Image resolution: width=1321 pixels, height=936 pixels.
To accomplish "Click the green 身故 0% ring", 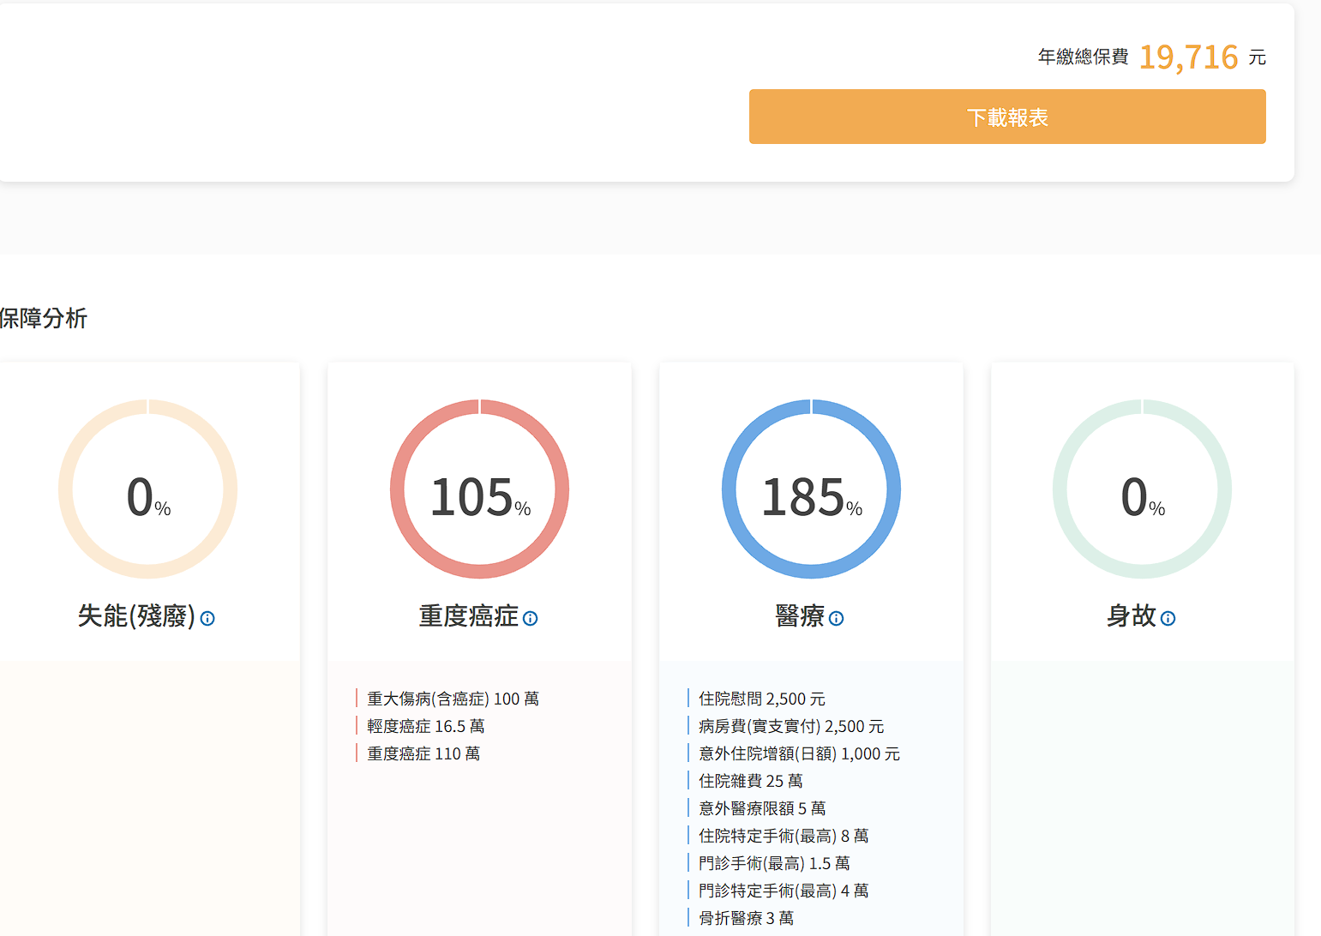I will pyautogui.click(x=1142, y=489).
